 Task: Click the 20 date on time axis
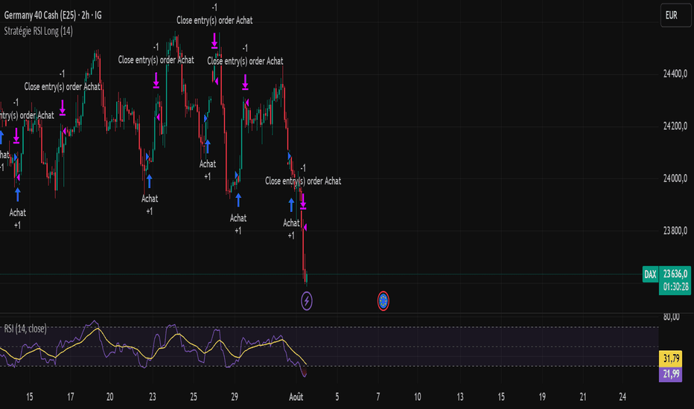109,397
